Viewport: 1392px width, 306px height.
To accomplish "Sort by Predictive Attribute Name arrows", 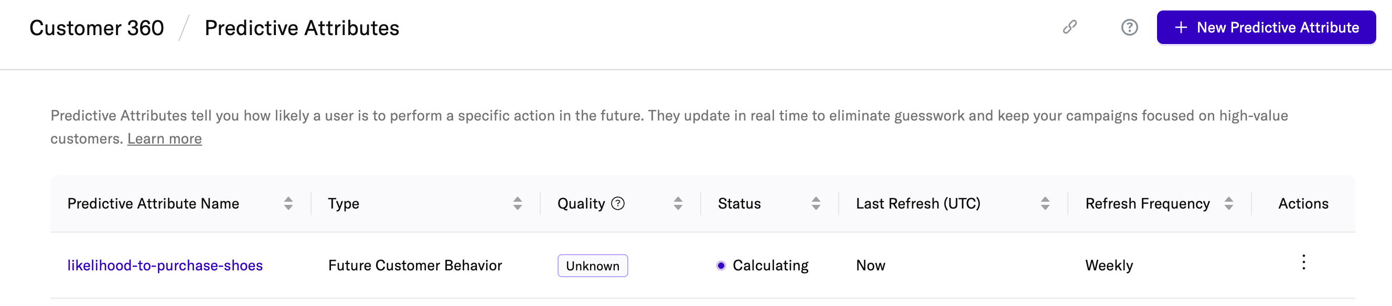I will pos(288,203).
